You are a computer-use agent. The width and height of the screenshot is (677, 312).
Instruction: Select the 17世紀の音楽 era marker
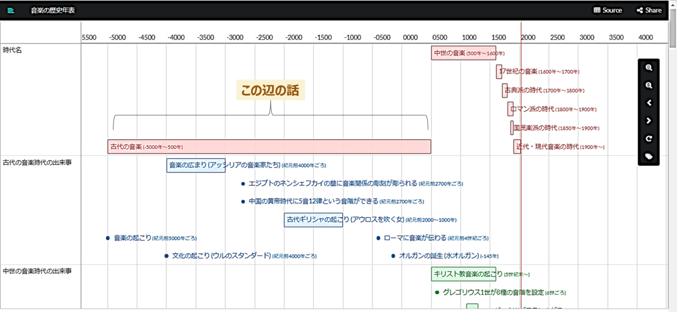pyautogui.click(x=499, y=72)
